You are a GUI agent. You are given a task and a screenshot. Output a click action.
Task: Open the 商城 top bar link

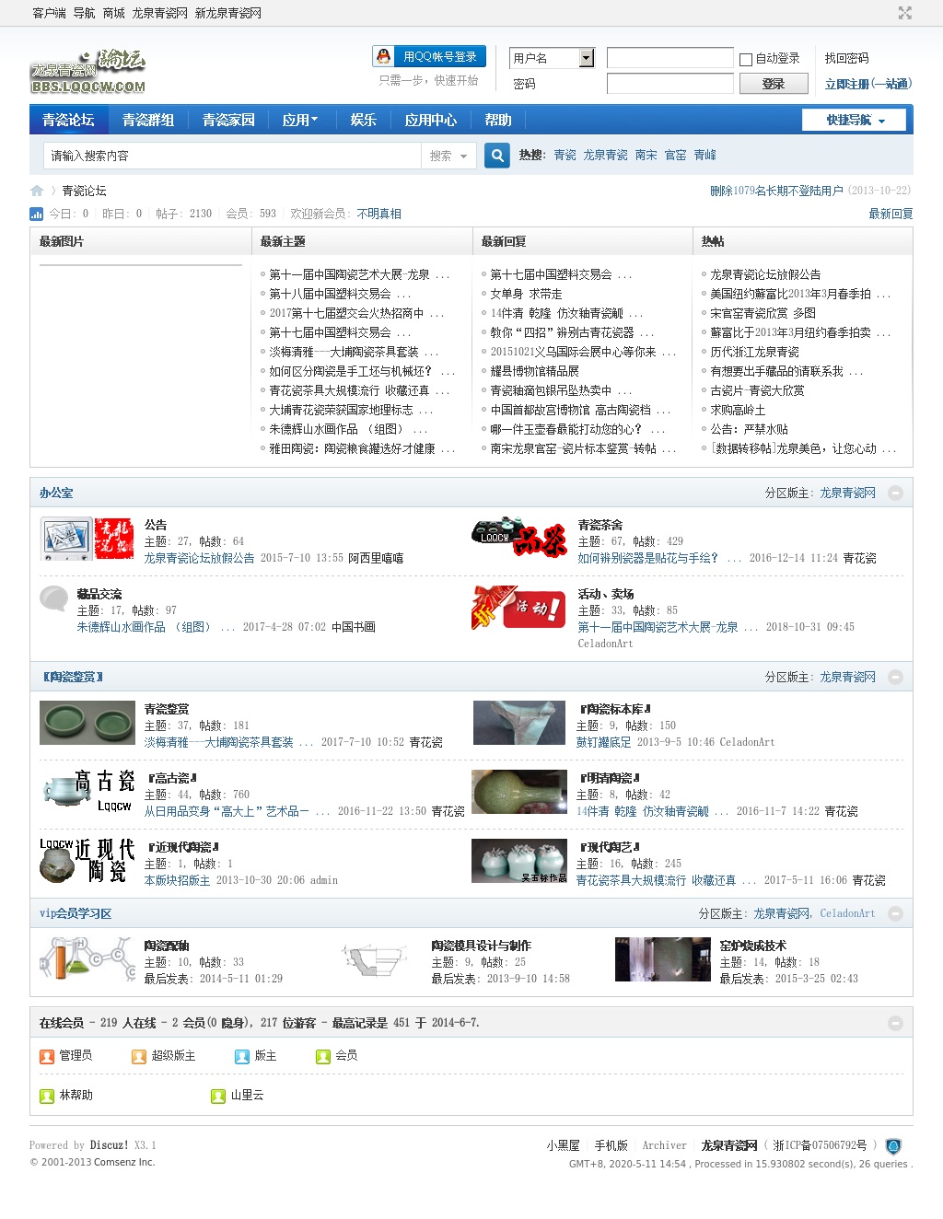click(113, 13)
